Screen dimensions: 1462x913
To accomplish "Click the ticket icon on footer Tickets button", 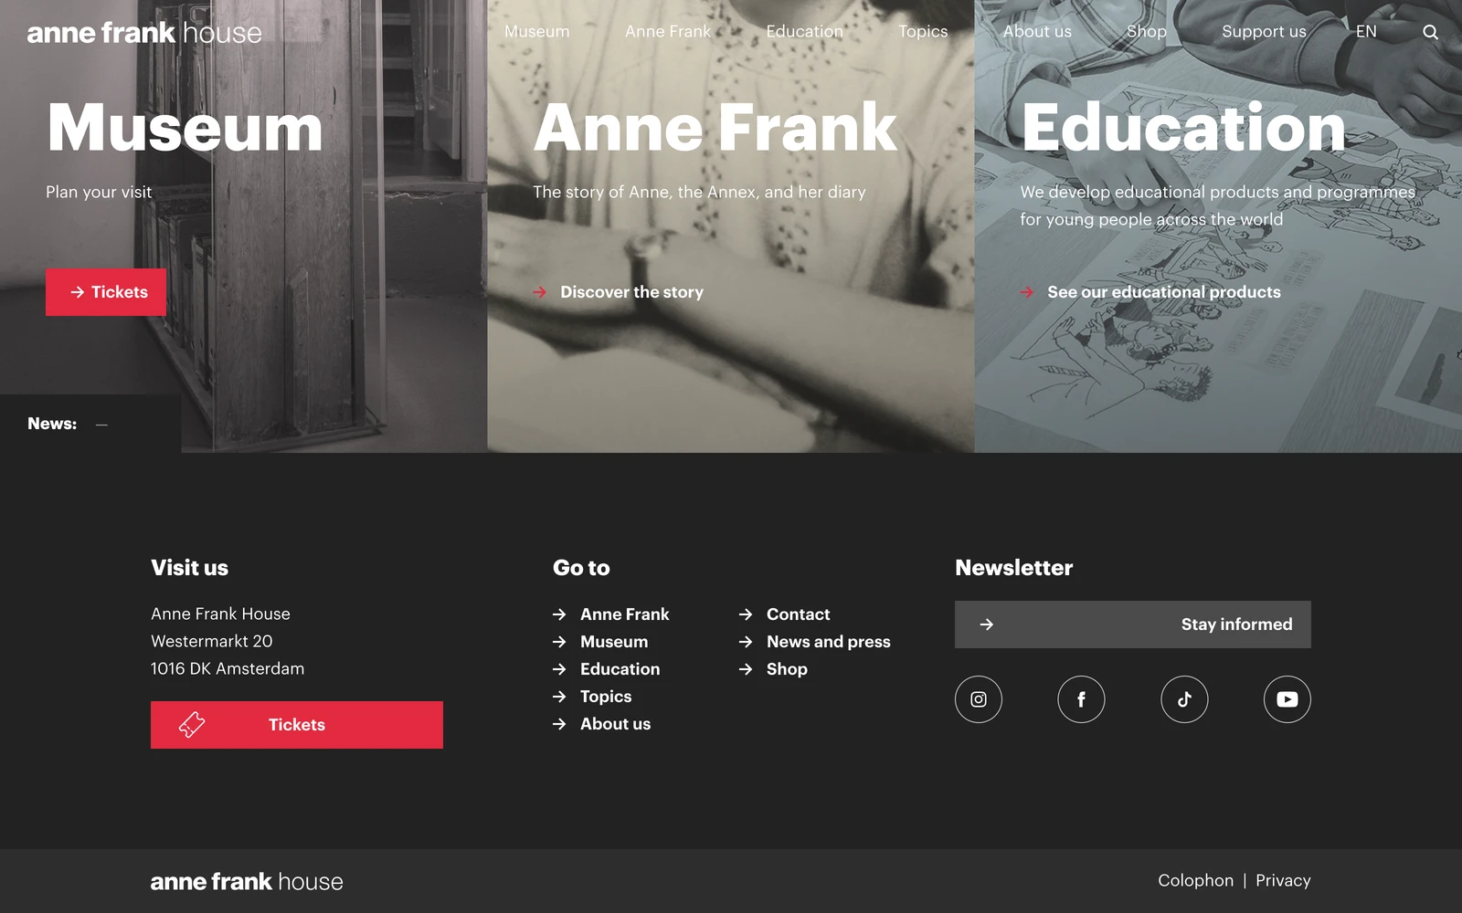I will click(192, 725).
